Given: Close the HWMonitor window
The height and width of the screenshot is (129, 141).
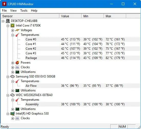Looking at the screenshot, I should tap(135, 4).
